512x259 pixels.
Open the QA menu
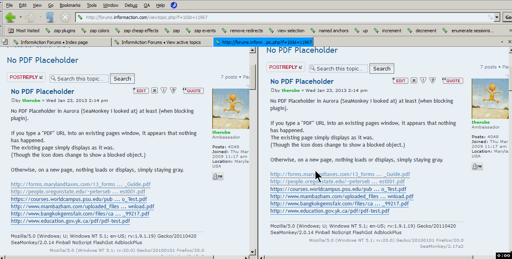point(147,5)
